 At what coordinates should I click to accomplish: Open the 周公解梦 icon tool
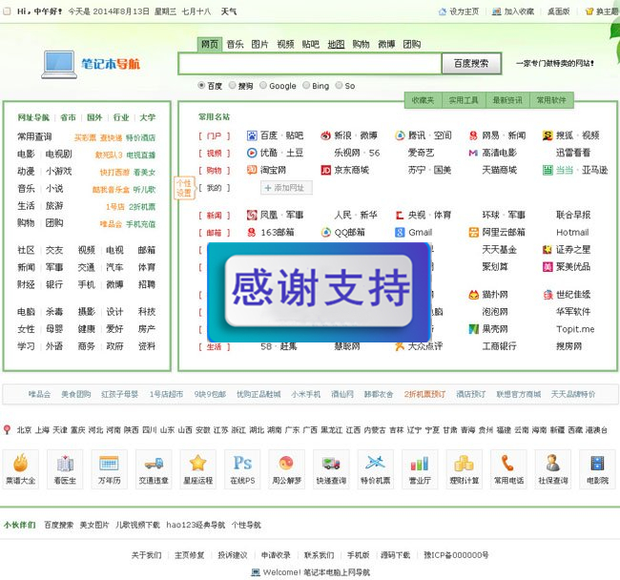point(287,469)
